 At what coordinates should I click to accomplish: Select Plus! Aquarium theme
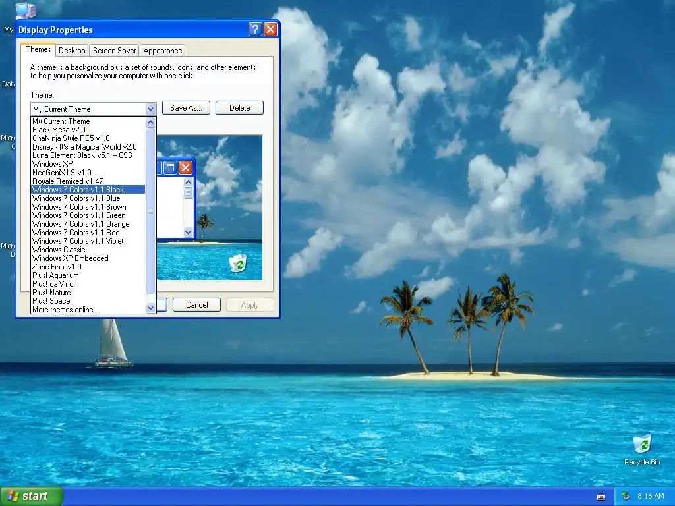89,275
